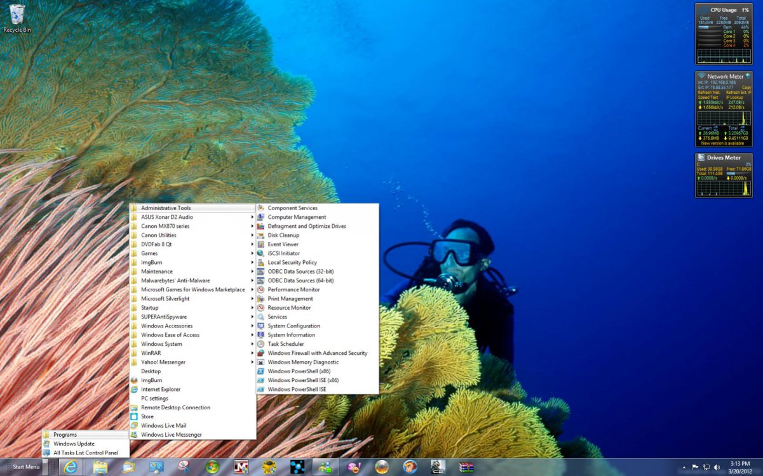The height and width of the screenshot is (476, 763).
Task: Click IP Lookup in Network Meter
Action: (736, 98)
